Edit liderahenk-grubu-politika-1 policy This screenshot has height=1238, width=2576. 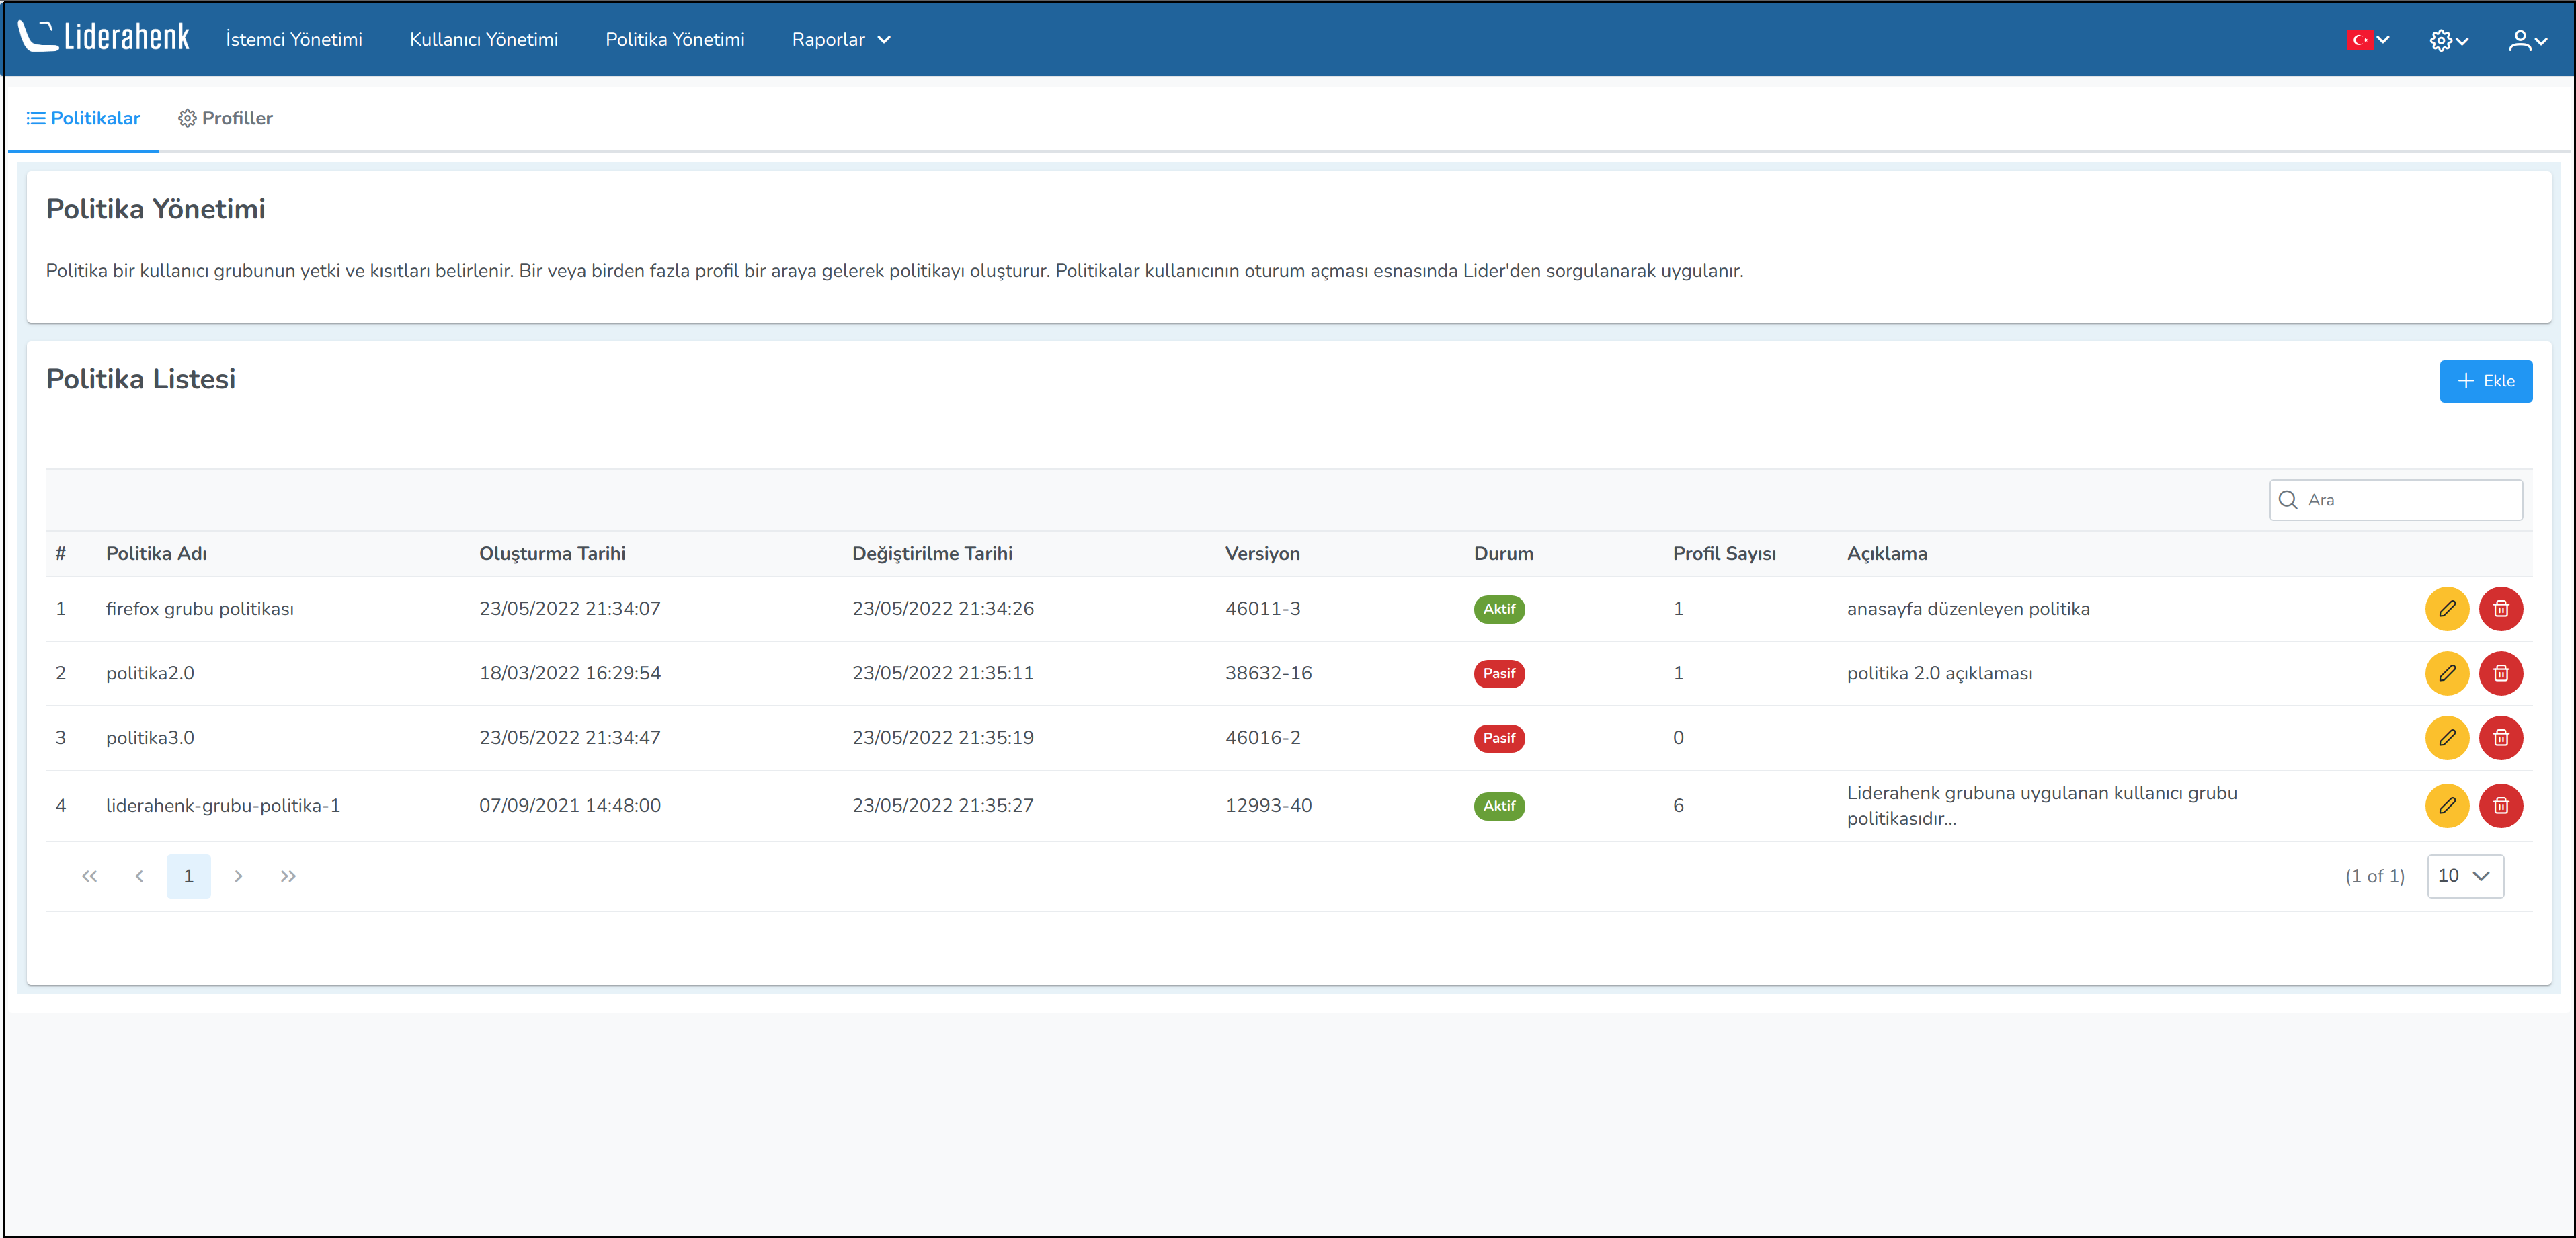tap(2446, 805)
